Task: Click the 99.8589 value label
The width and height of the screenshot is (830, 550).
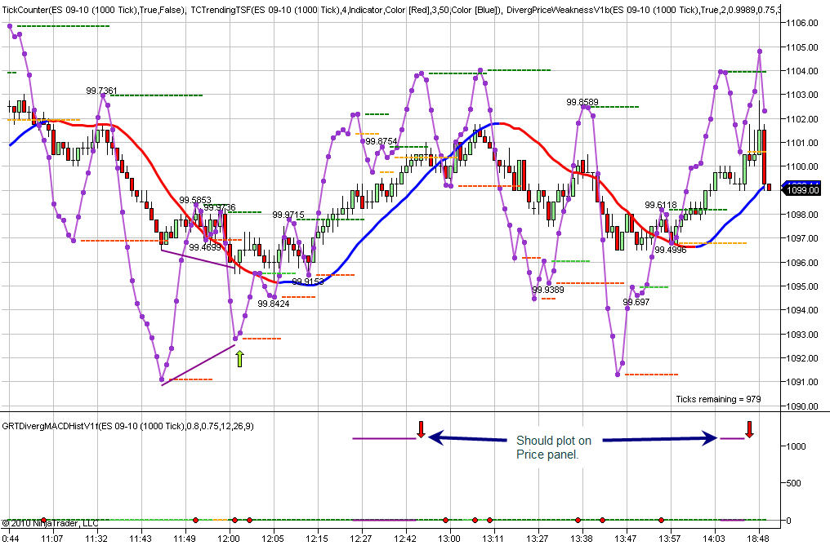Action: pos(582,102)
